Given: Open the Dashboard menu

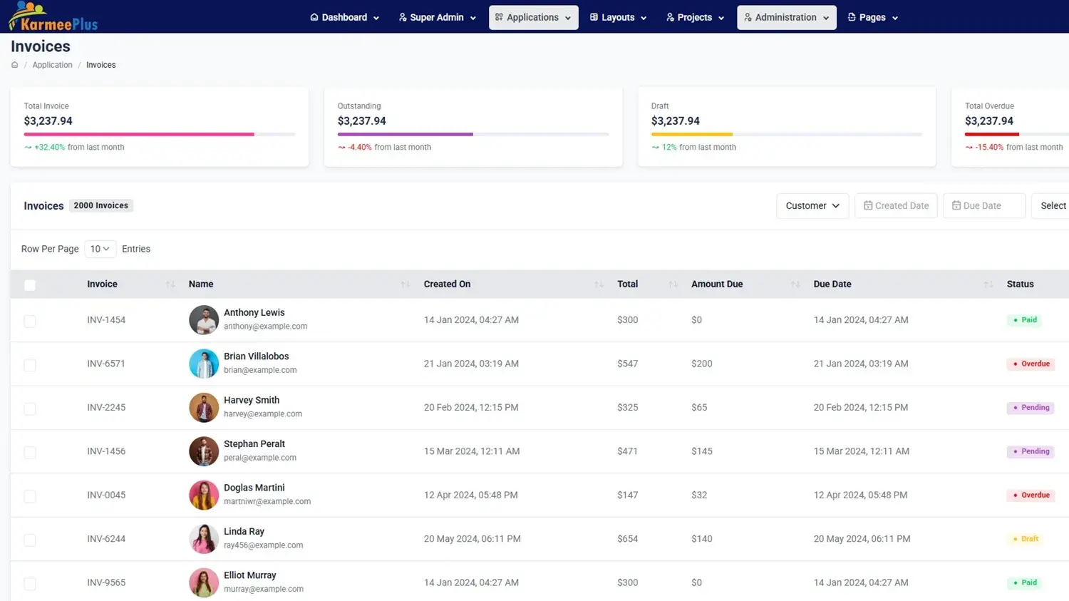Looking at the screenshot, I should click(x=344, y=17).
